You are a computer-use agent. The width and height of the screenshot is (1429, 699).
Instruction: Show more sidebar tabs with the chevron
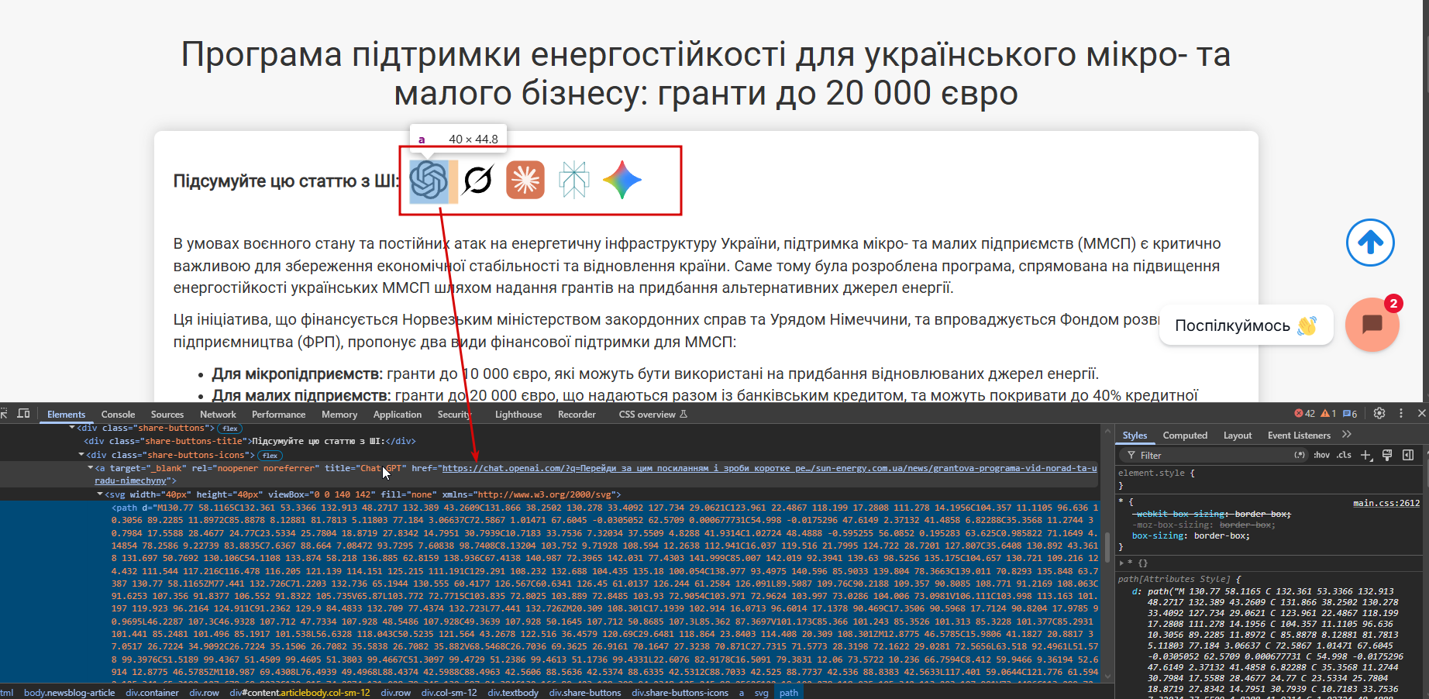[x=1347, y=435]
